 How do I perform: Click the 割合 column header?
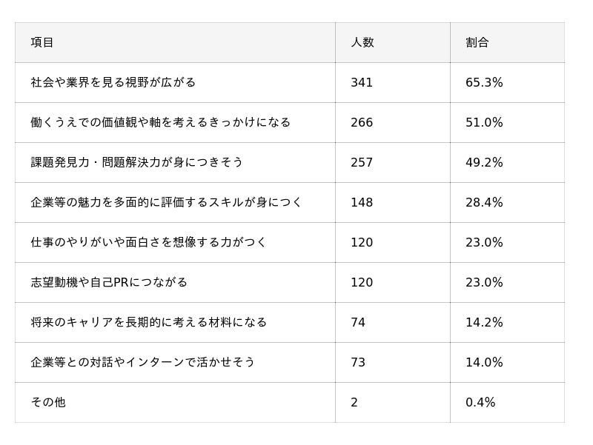(x=477, y=42)
